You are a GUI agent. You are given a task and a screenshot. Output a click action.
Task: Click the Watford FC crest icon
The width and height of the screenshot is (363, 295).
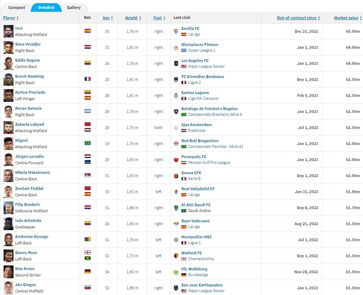tap(176, 256)
